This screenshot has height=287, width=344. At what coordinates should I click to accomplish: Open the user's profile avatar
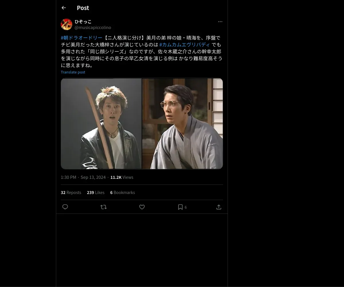67,24
